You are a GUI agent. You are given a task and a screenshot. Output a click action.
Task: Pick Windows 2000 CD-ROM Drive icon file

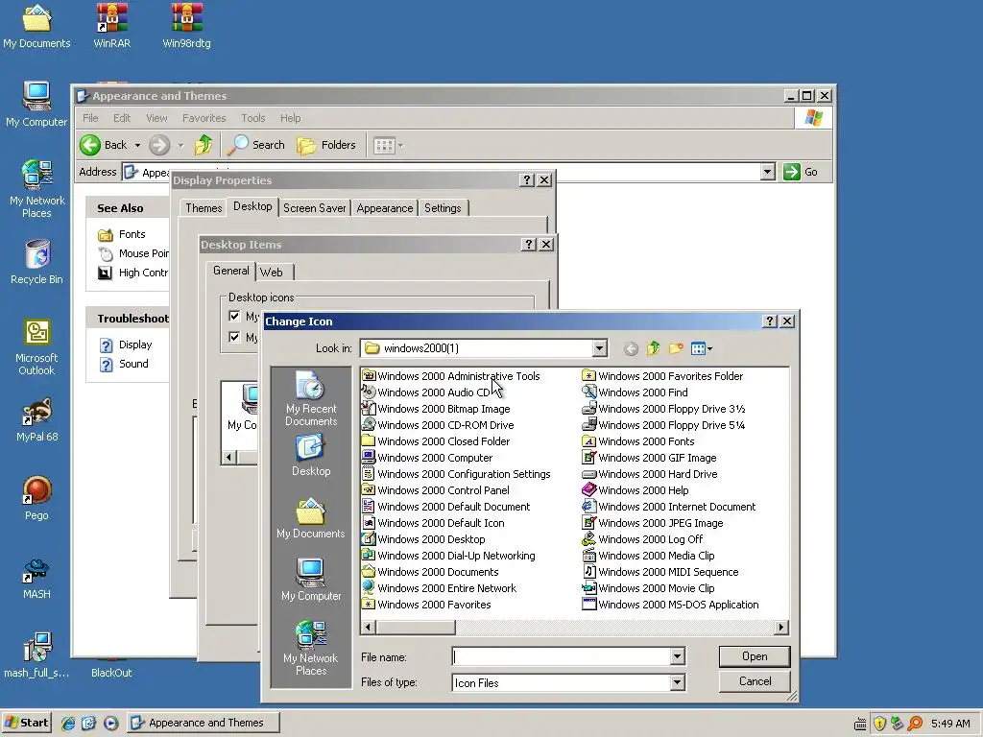438,425
